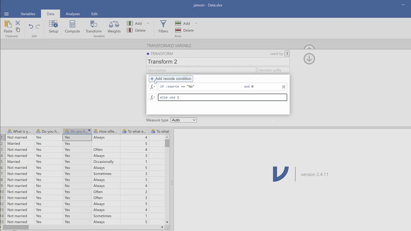Open the Measure type dropdown

[184, 120]
